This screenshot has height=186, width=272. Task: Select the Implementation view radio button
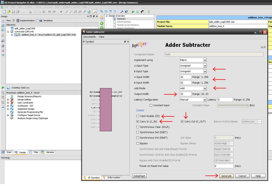click(14, 20)
